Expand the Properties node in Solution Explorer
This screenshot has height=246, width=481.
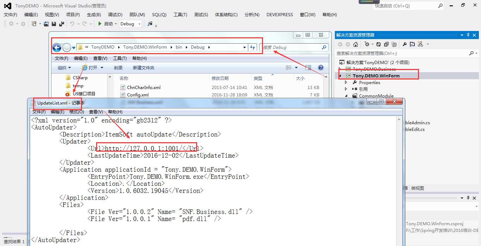point(346,82)
